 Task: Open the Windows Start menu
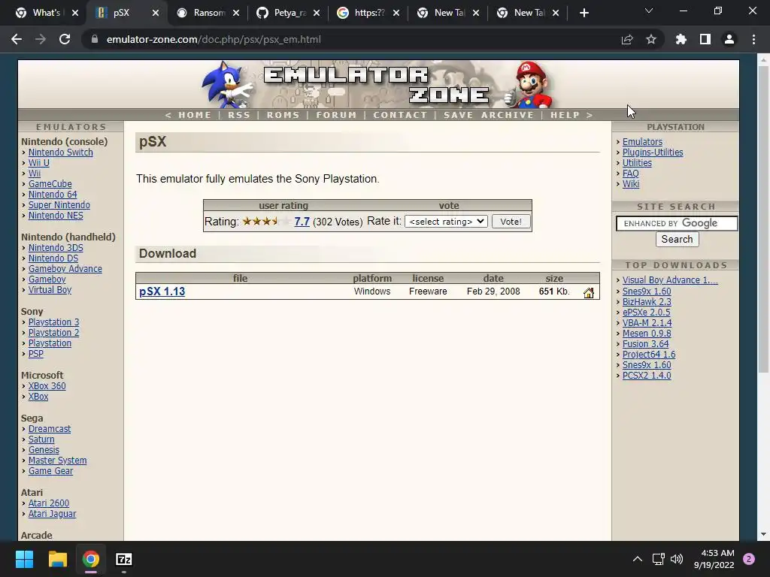pos(24,559)
